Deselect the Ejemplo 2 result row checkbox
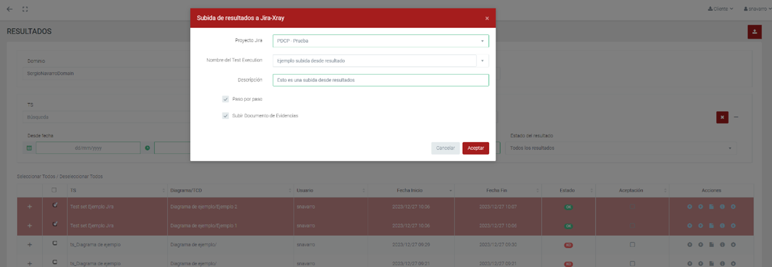This screenshot has height=267, width=772. tap(55, 205)
